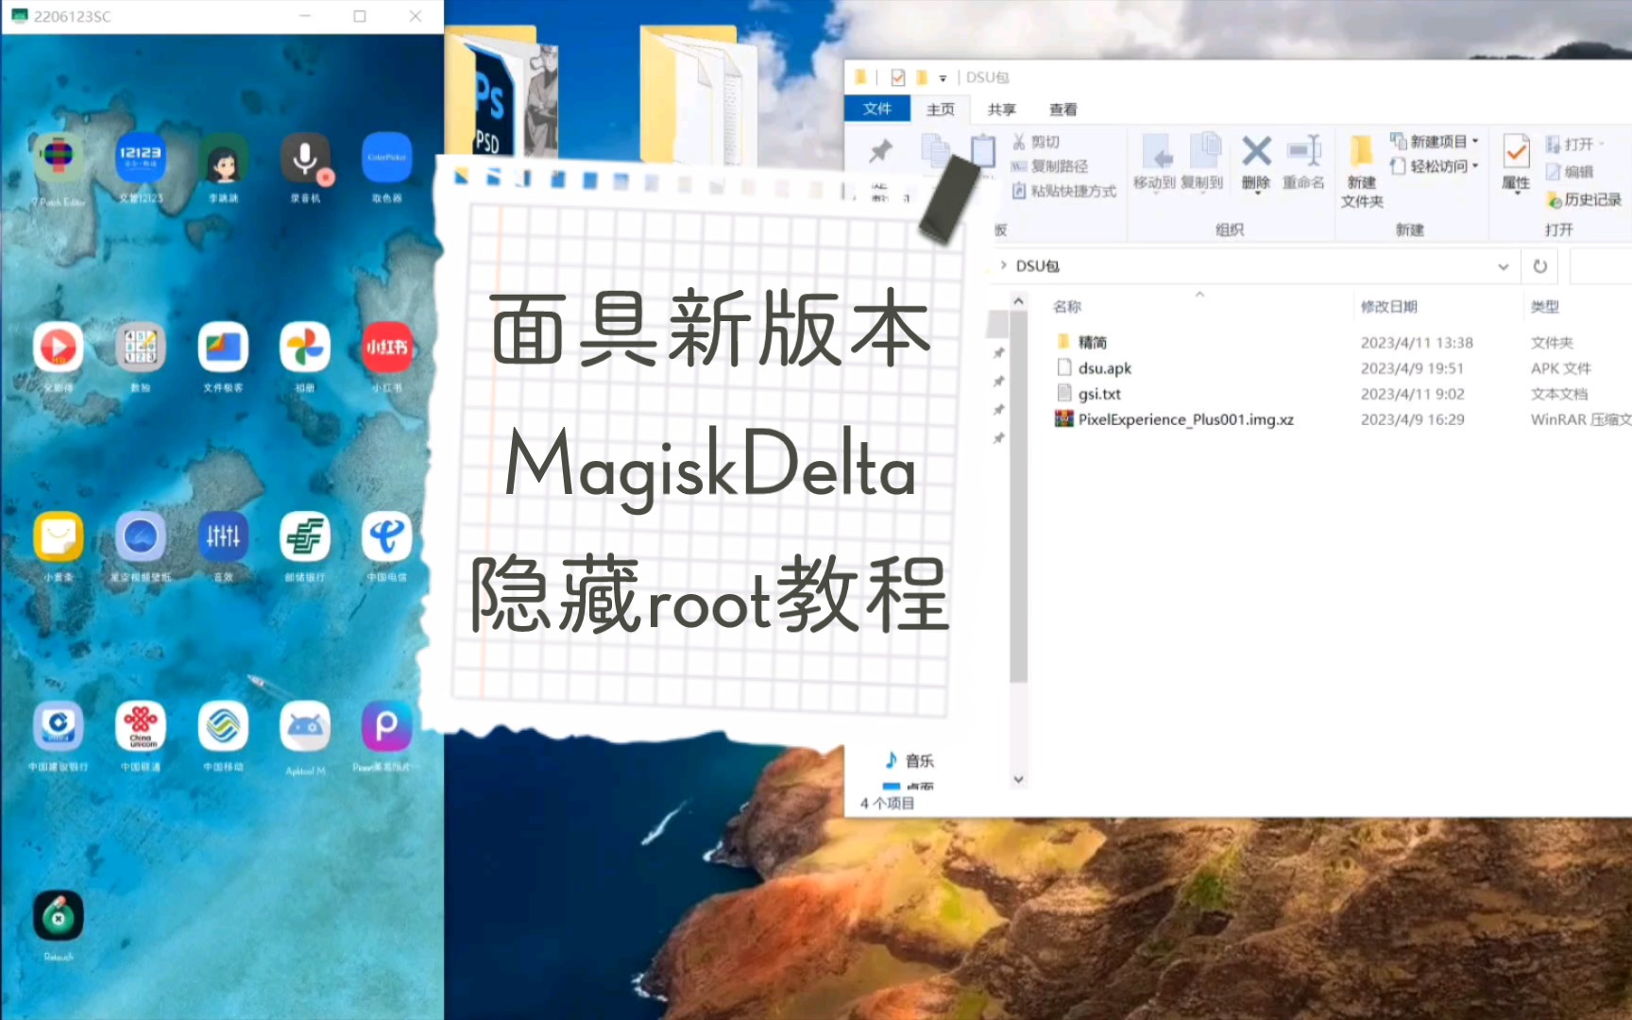Launch the Retouch app
The image size is (1632, 1020).
point(59,915)
